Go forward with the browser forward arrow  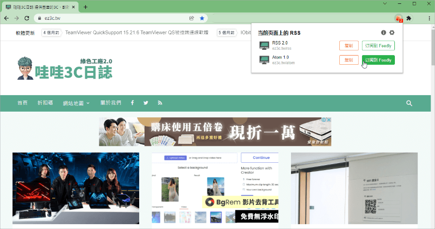coord(16,18)
